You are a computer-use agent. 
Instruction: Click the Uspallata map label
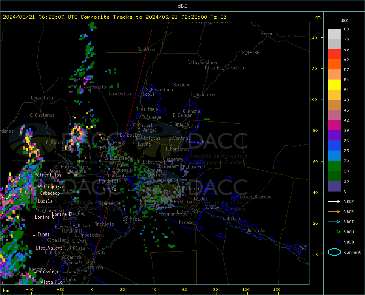pos(42,98)
